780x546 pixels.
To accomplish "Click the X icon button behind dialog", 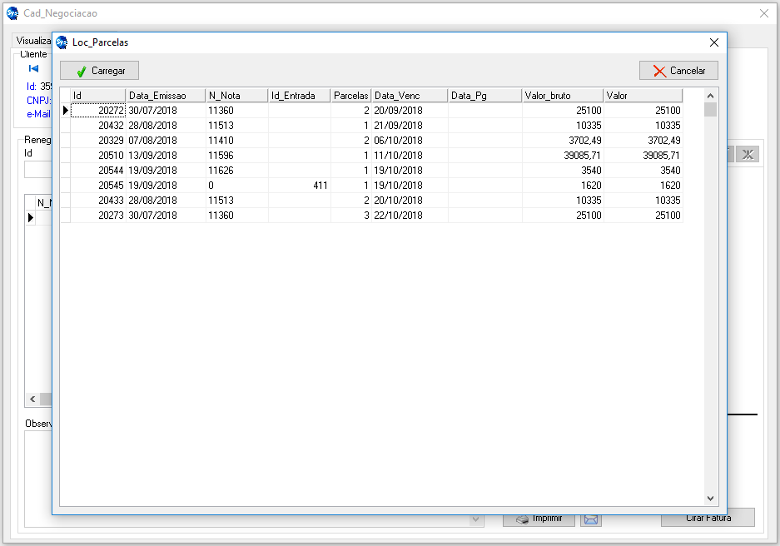I will 748,154.
